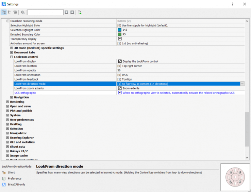
Task: Find previous match with up arrow
Action: click(x=66, y=12)
